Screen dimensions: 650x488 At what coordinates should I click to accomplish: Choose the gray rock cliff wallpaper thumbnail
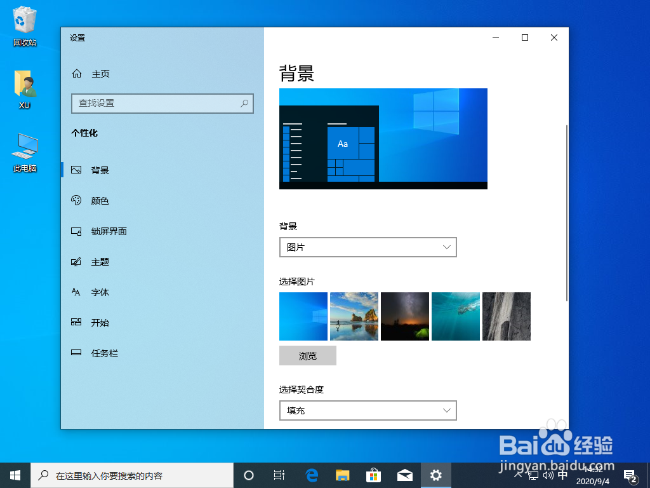coord(507,316)
